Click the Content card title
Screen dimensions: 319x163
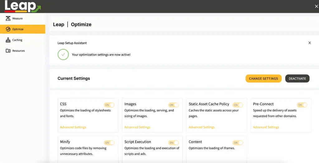click(195, 142)
